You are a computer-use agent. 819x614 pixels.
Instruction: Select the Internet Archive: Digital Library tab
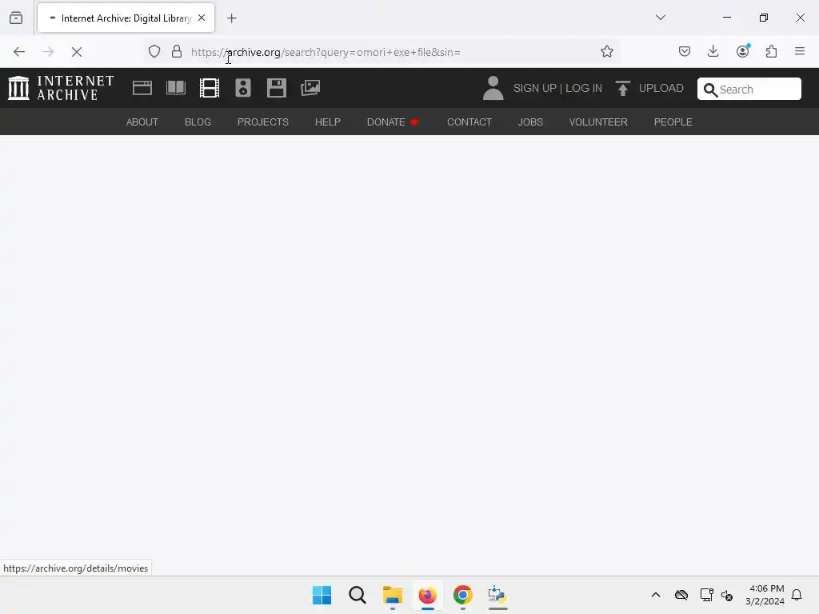(x=126, y=18)
